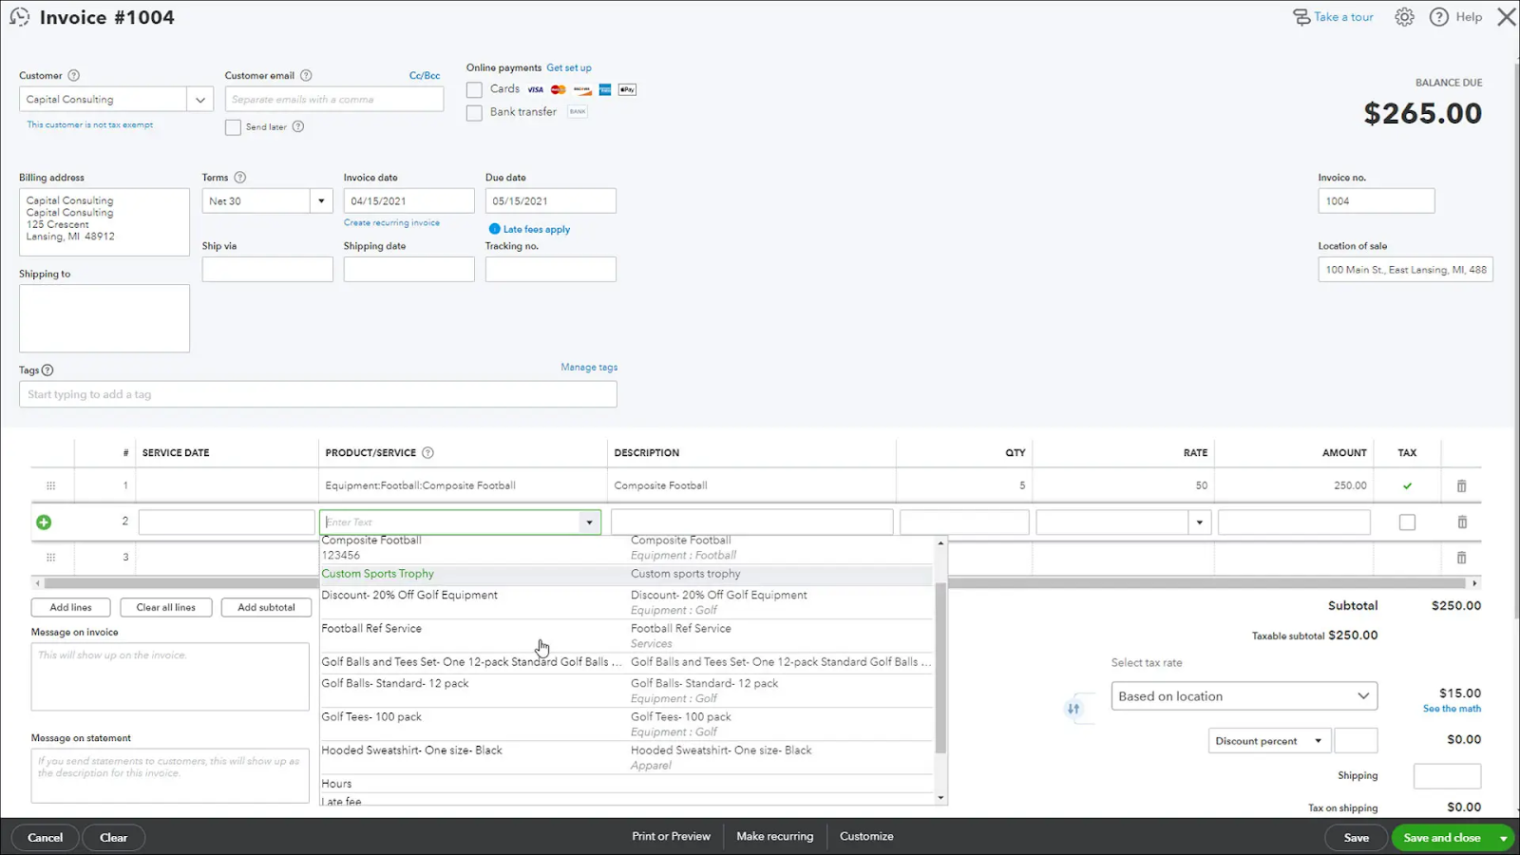The height and width of the screenshot is (855, 1520).
Task: Grab the drag handle on line 3
Action: [x=50, y=557]
